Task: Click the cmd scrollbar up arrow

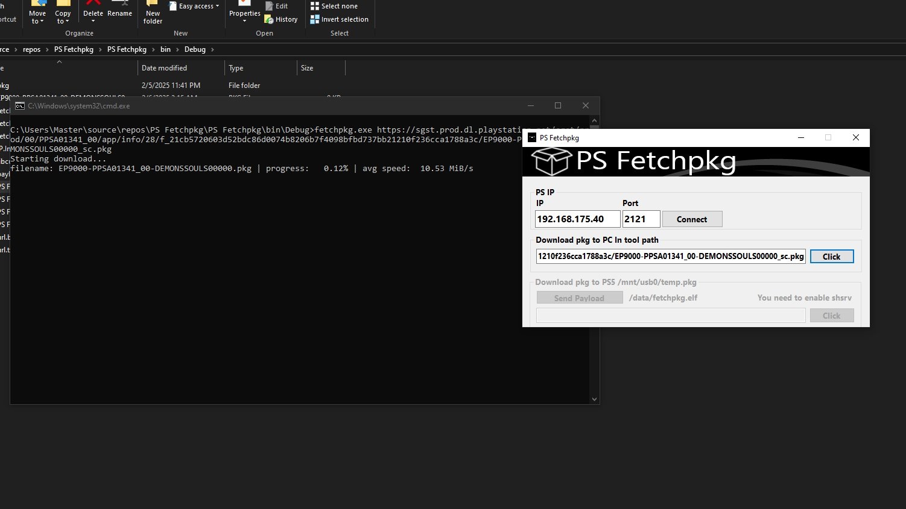Action: (x=594, y=120)
